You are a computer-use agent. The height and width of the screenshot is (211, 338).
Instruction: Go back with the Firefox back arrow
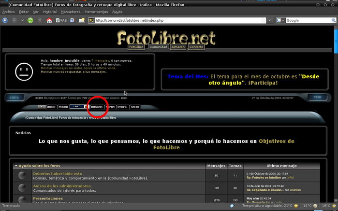tap(5, 20)
